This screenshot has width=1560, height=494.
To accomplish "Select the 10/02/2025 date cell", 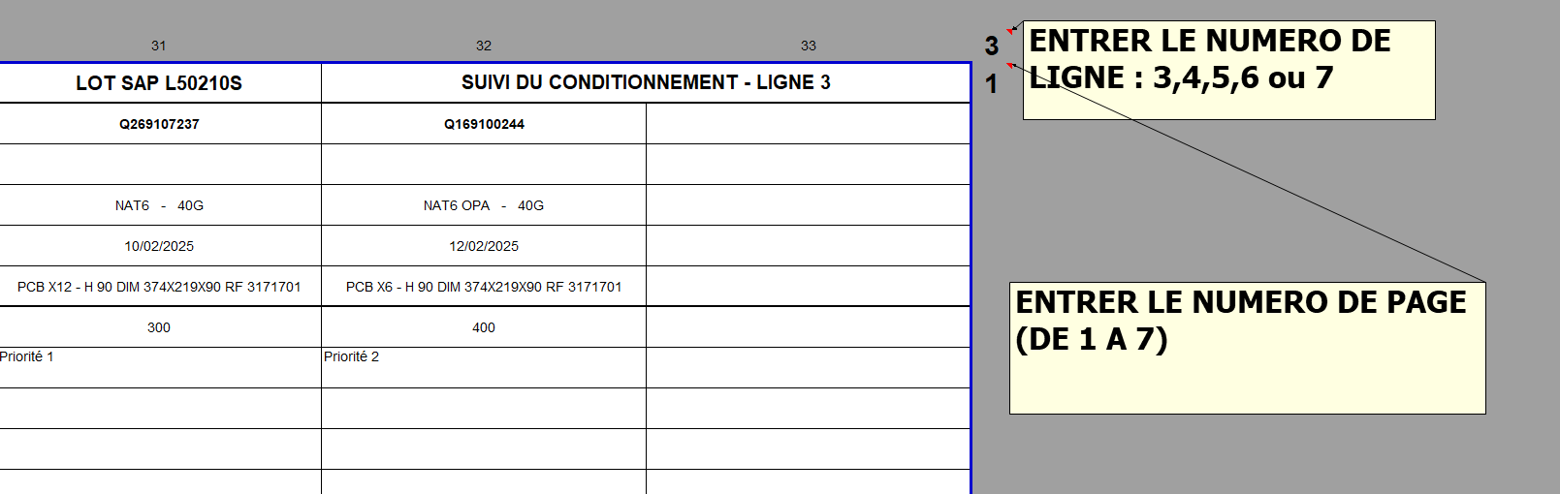I will tap(159, 246).
